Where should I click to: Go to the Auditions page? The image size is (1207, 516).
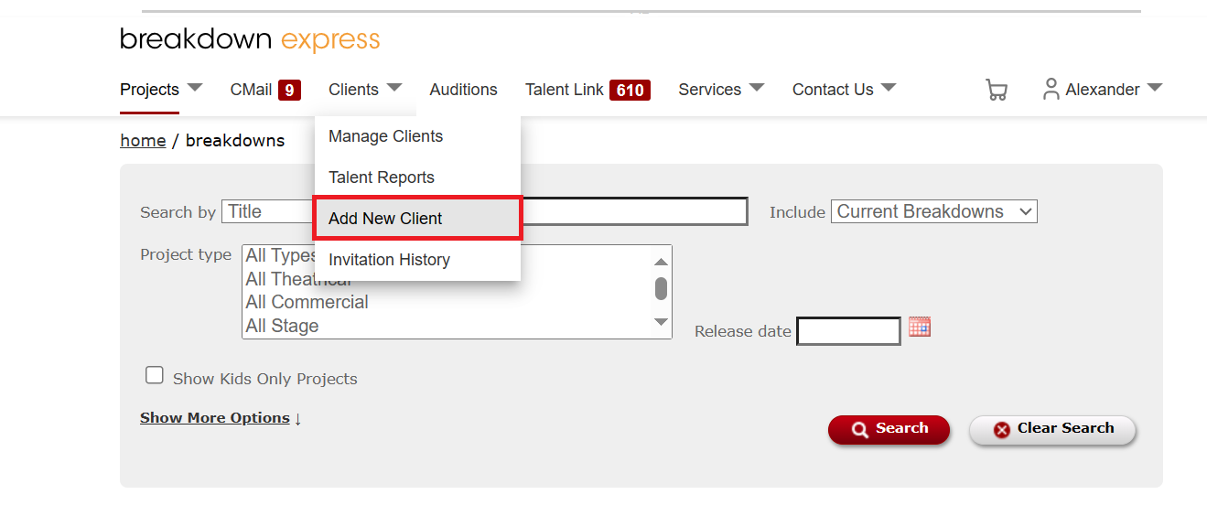point(463,90)
